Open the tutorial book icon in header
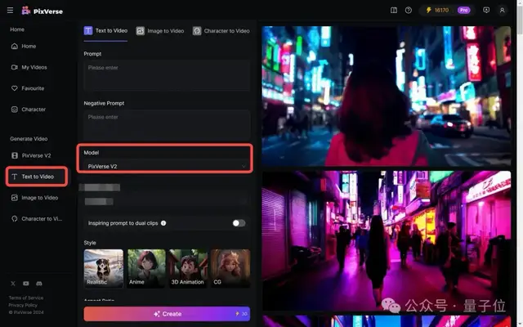 [x=394, y=11]
